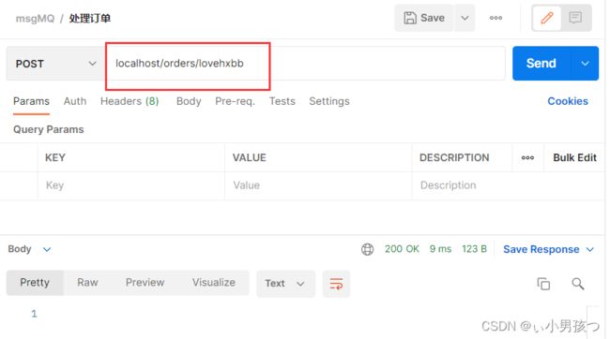Click the Value input cell

pyautogui.click(x=318, y=185)
